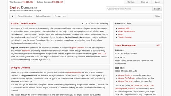
Task: Click the Expired Domains.net logo
Action: [23, 7]
